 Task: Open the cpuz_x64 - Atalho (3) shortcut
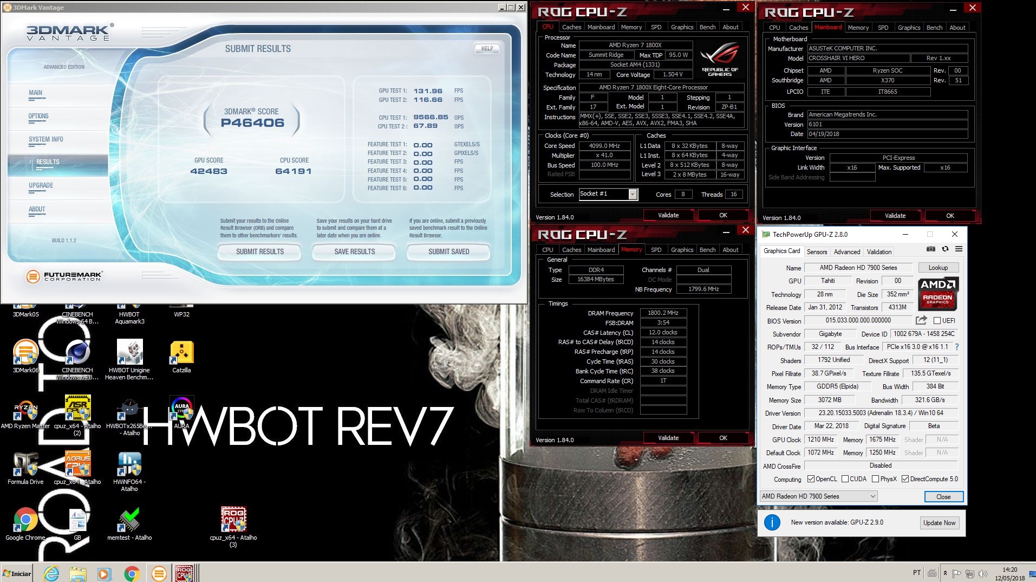233,527
